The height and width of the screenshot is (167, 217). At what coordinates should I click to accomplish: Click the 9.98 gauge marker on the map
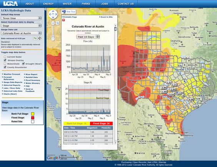pos(191,99)
